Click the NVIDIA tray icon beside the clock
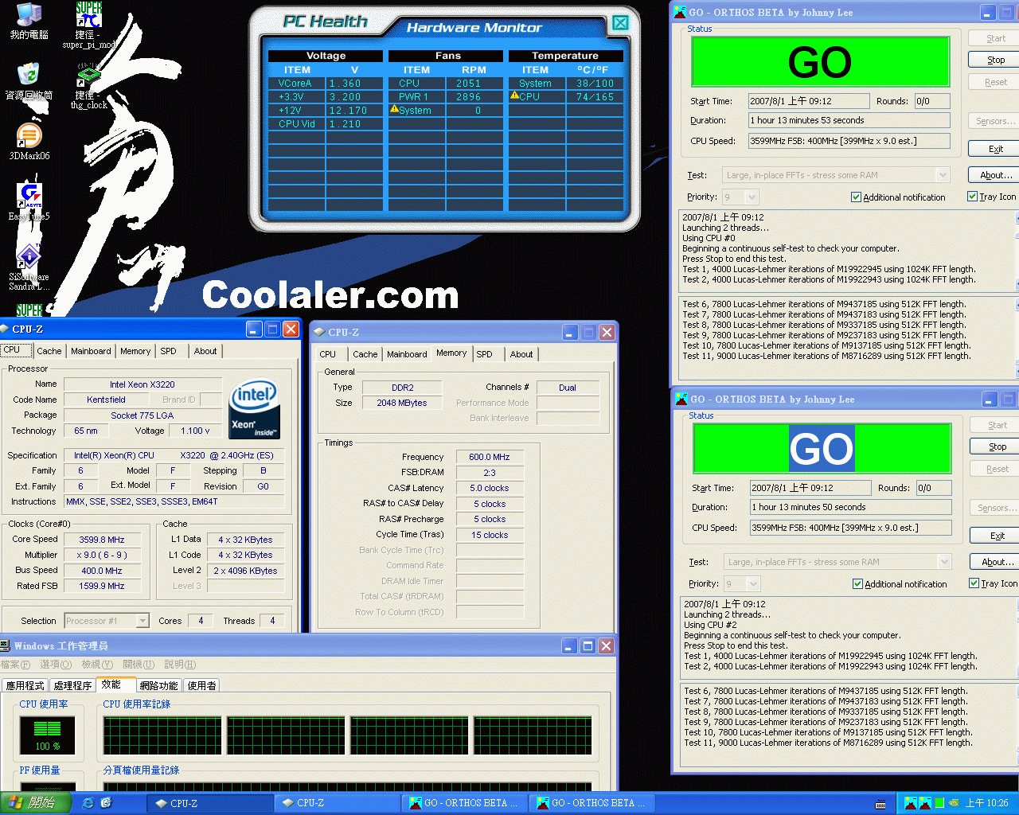The image size is (1019, 815). [x=954, y=803]
